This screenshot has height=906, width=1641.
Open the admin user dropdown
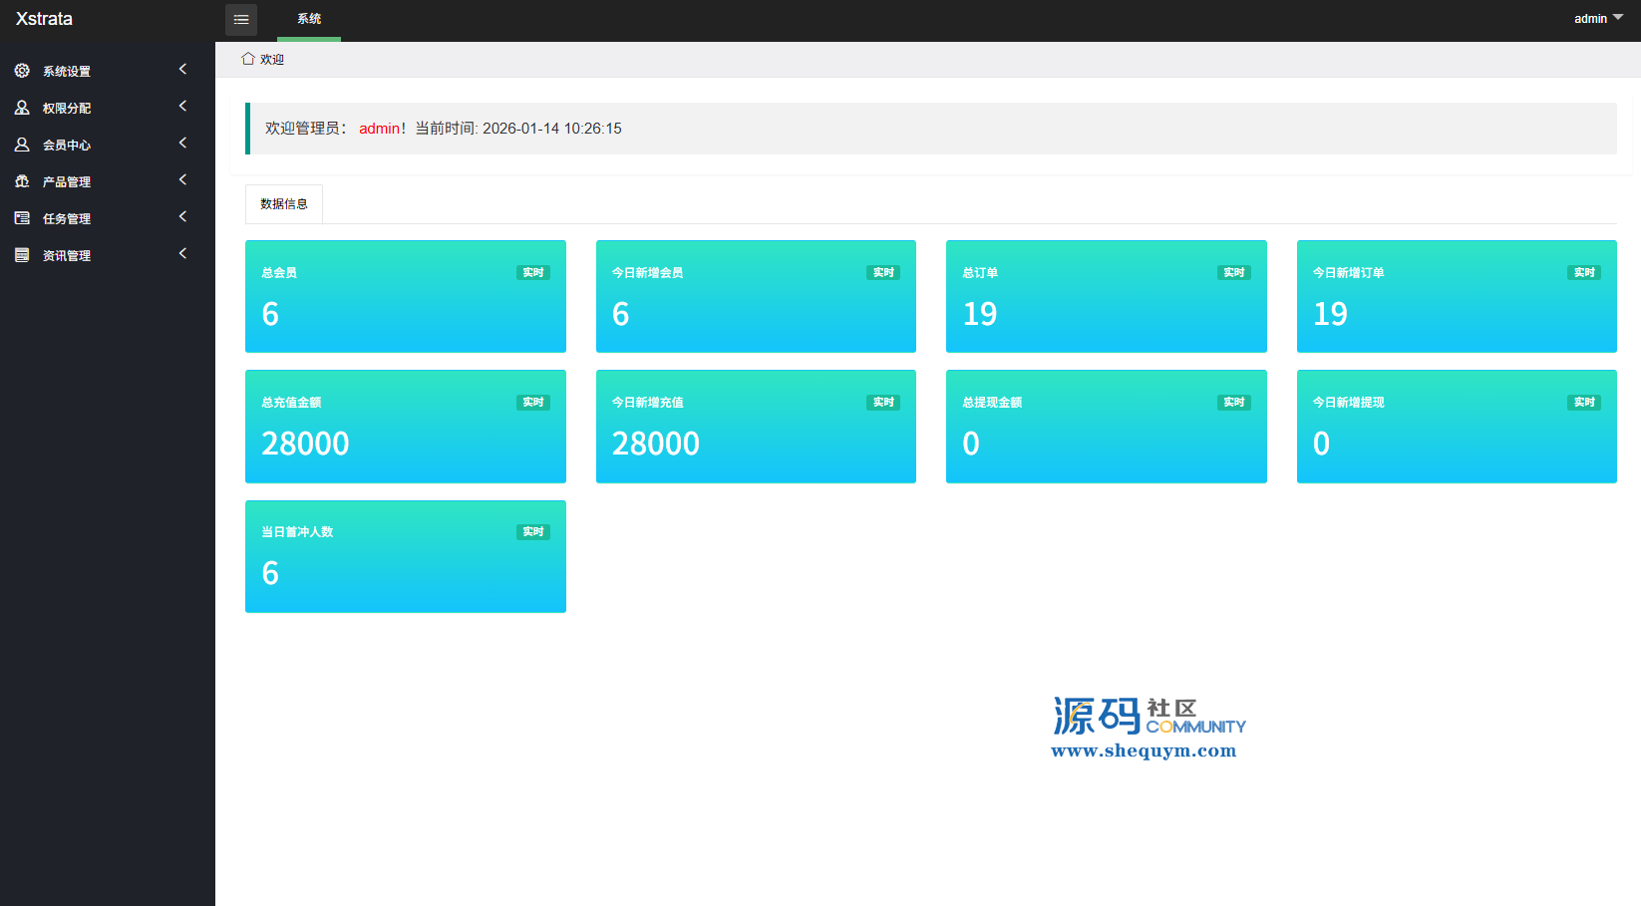pyautogui.click(x=1597, y=19)
